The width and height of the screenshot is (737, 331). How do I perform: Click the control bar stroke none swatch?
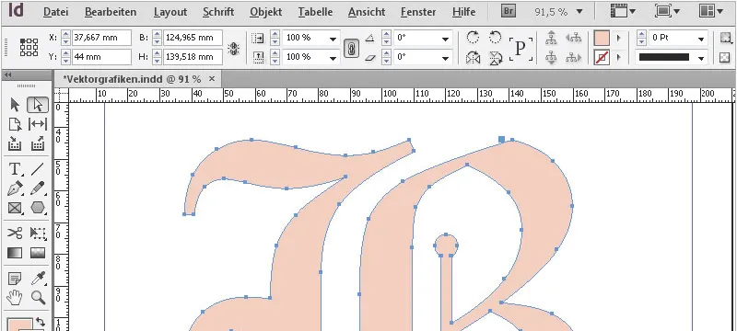pyautogui.click(x=602, y=58)
